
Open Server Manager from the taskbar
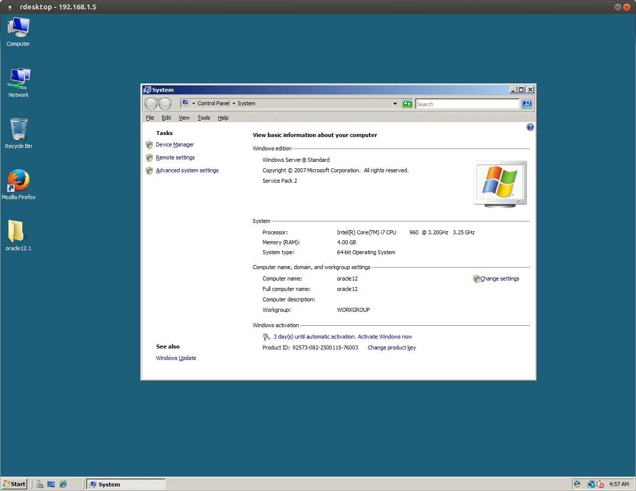point(40,484)
